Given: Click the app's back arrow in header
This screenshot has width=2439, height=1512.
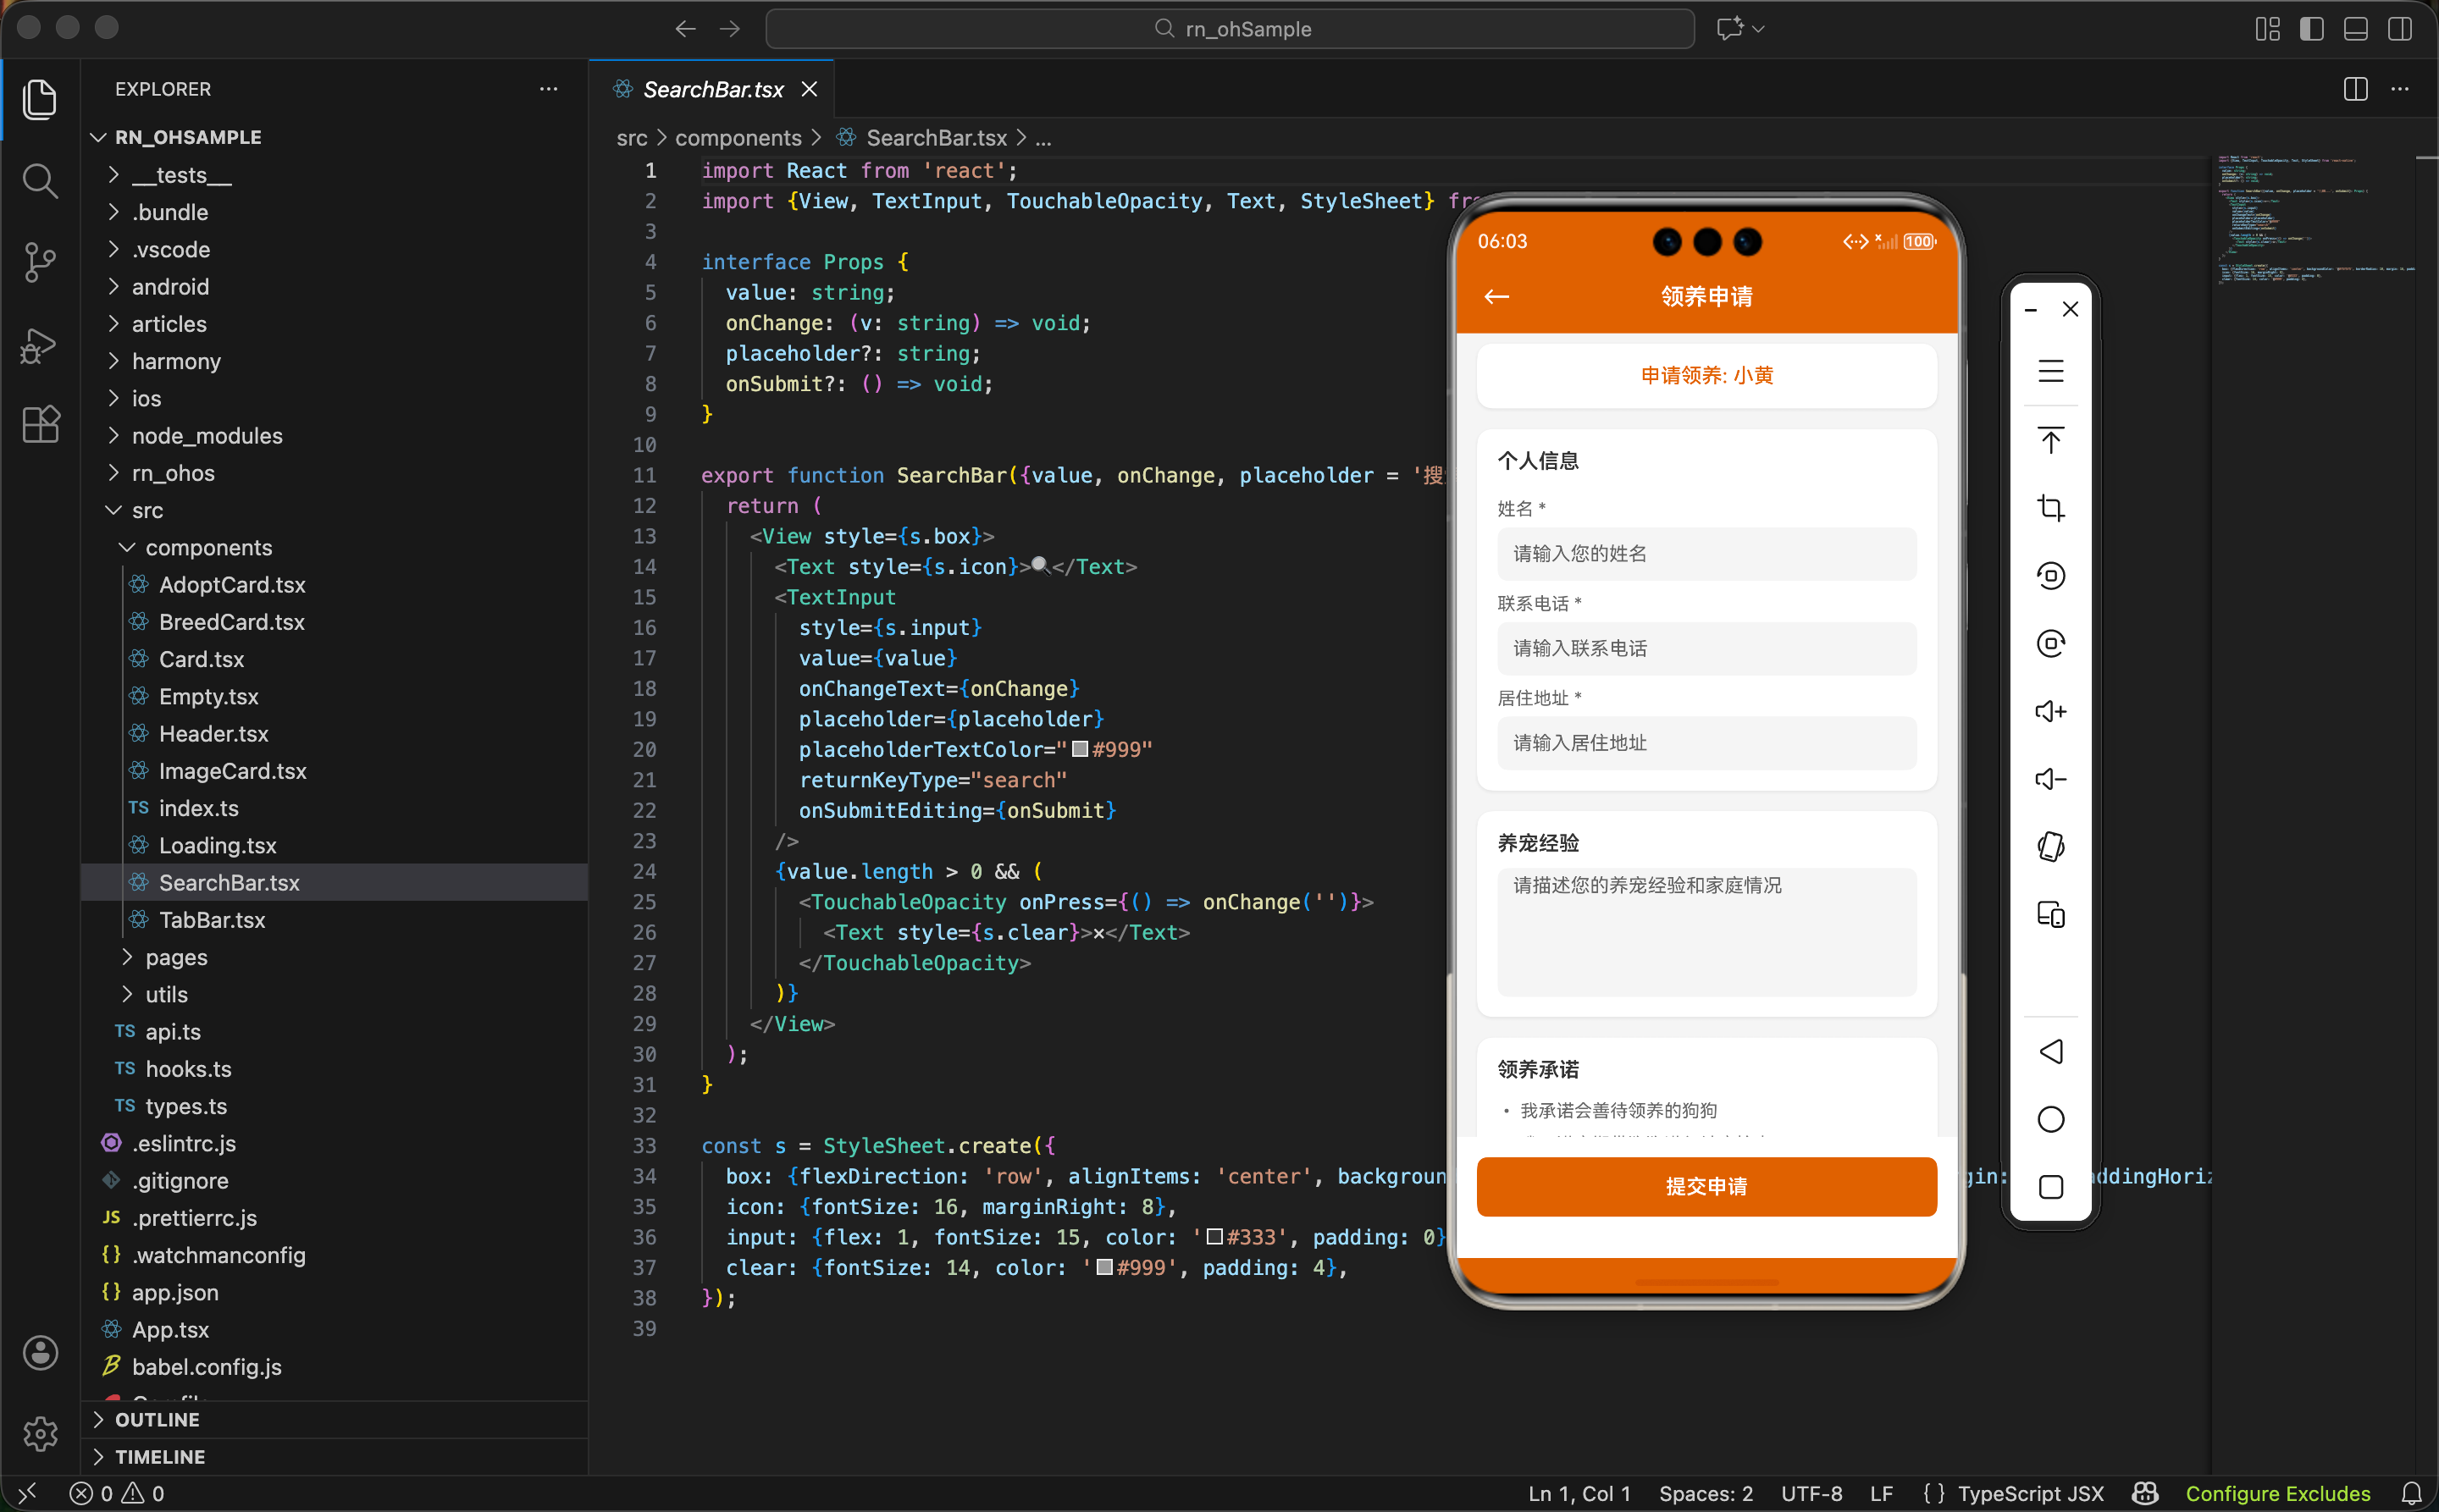Looking at the screenshot, I should click(x=1496, y=297).
